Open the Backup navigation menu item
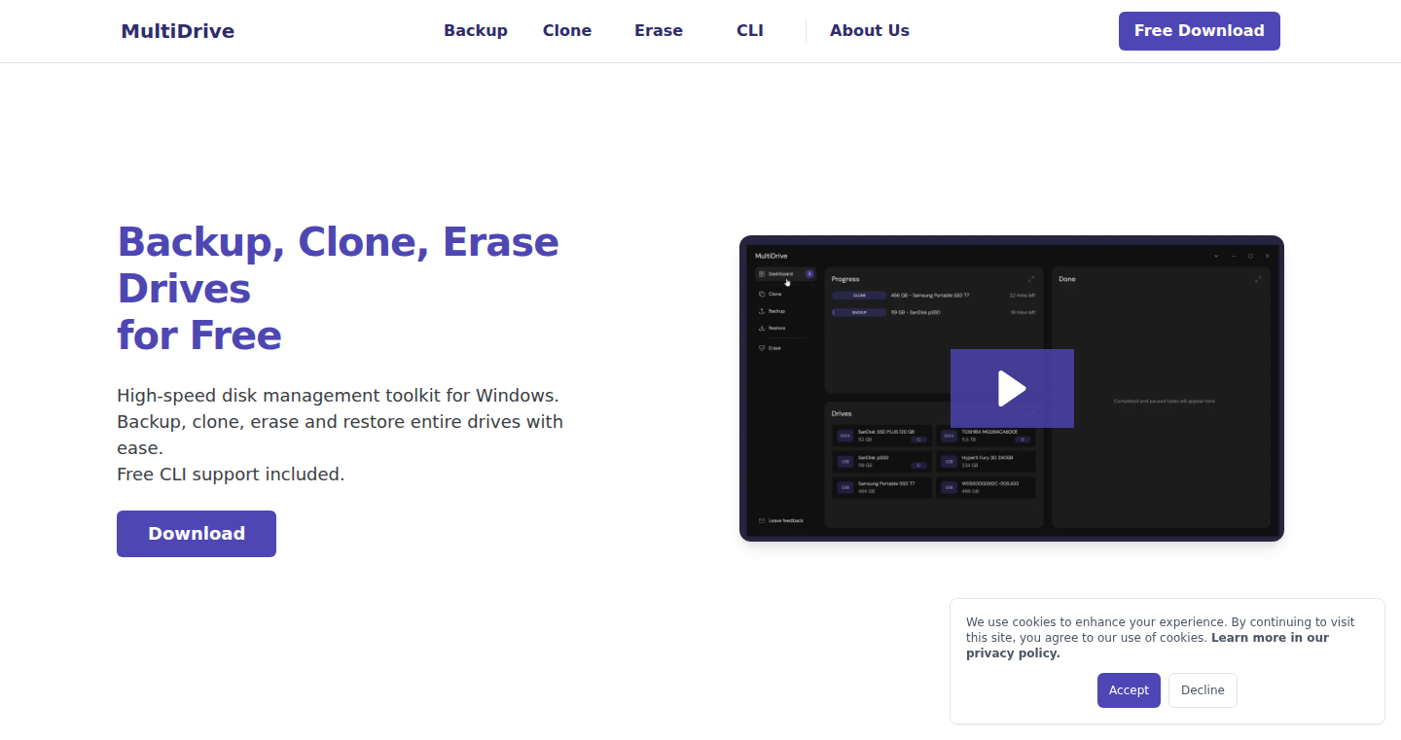 [x=476, y=30]
